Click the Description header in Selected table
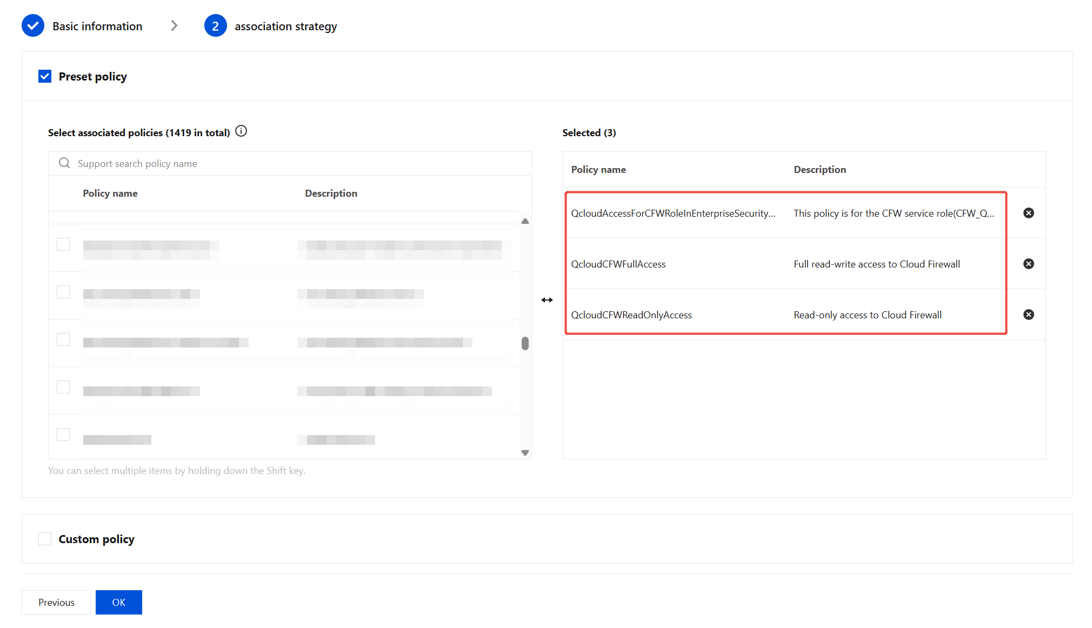Image resolution: width=1092 pixels, height=628 pixels. (820, 169)
